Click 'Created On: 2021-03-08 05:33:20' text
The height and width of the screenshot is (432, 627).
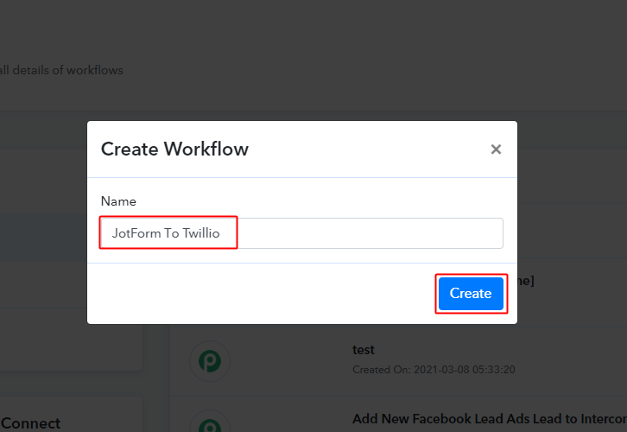click(x=434, y=369)
